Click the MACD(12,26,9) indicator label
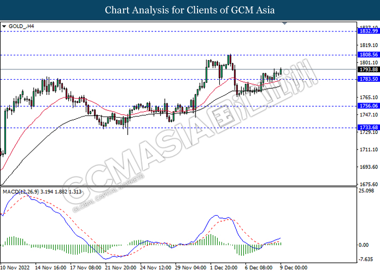This screenshot has width=380, height=271. (42, 192)
